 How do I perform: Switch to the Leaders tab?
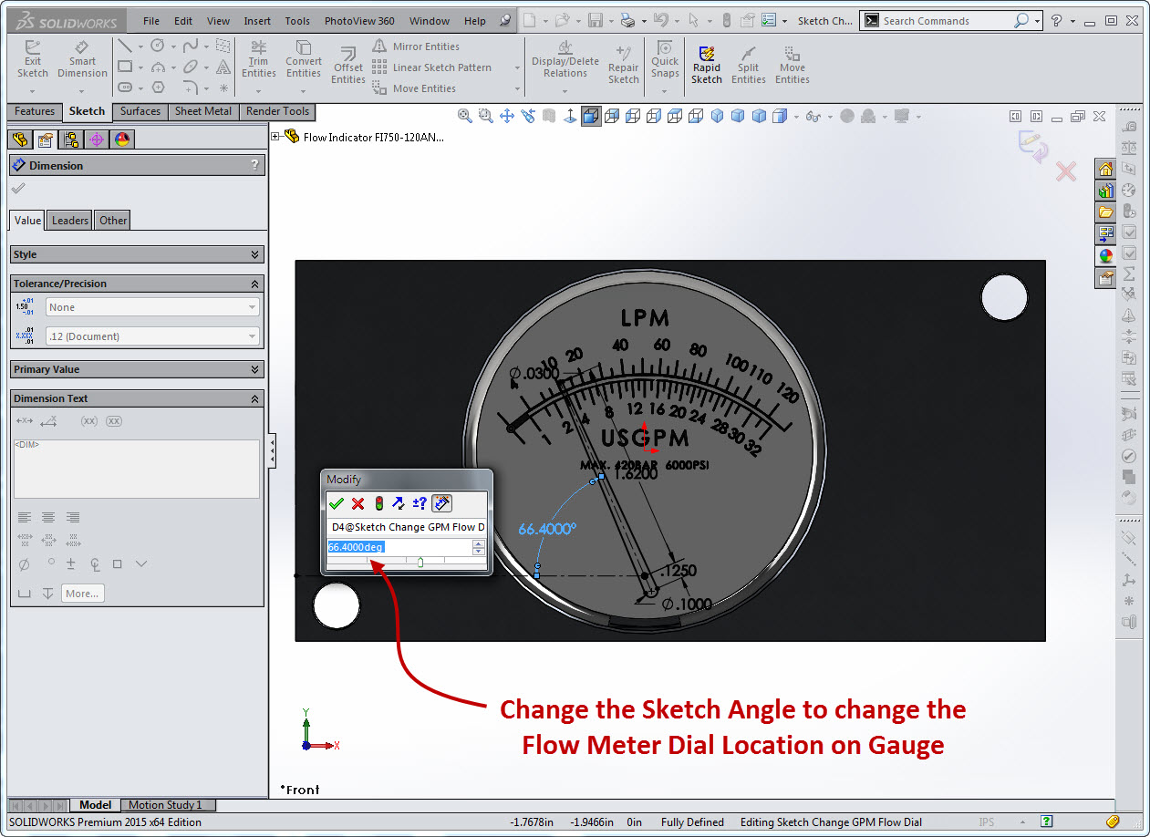(x=69, y=220)
